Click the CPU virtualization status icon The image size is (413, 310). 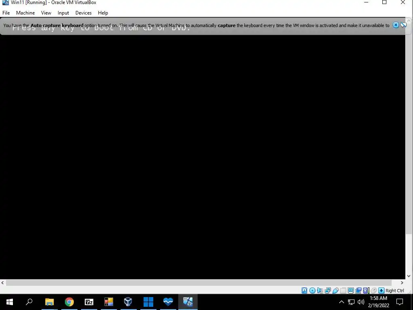(366, 291)
